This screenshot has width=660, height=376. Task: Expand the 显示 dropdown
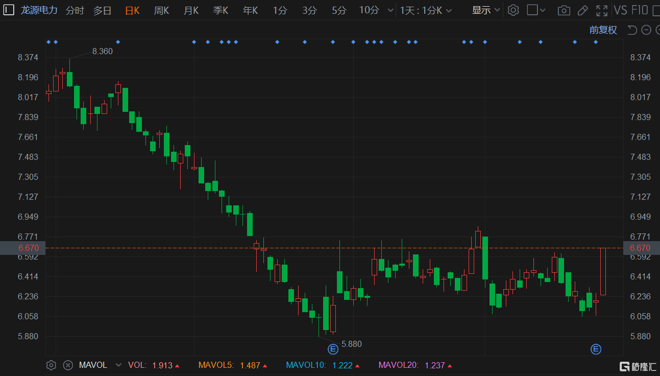(x=485, y=10)
